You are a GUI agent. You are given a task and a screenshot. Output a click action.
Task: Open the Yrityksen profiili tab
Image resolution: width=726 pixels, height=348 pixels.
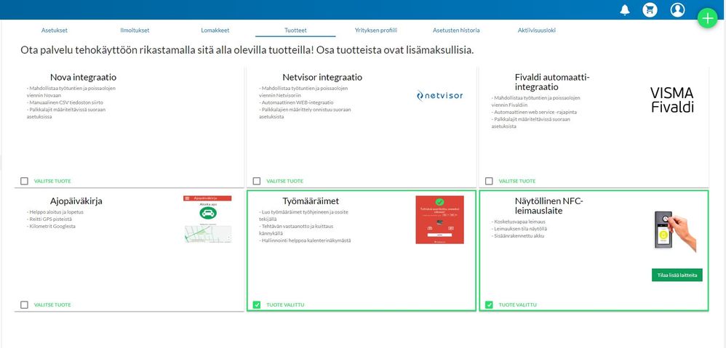376,31
